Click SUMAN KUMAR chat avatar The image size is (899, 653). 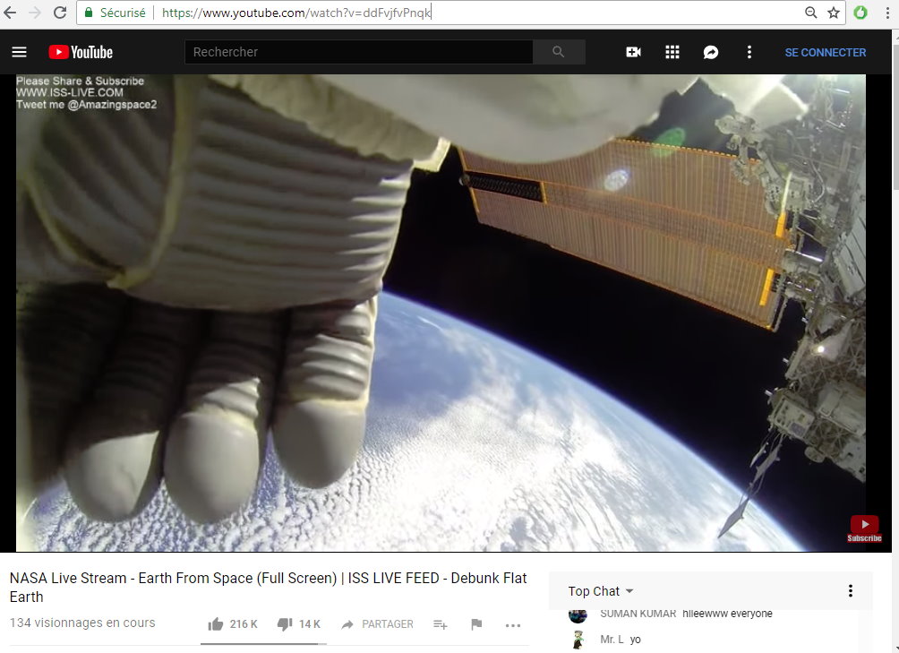[x=578, y=615]
